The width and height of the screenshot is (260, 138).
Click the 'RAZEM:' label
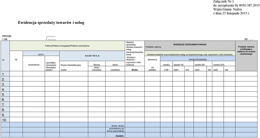[x=120, y=136]
